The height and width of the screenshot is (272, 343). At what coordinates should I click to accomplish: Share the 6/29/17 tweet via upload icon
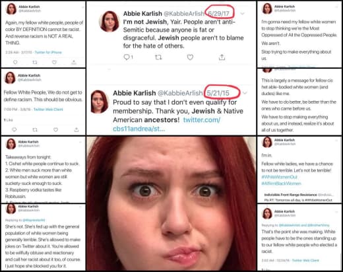222,57
